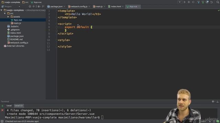The height and width of the screenshot is (123, 220).
Task: Fold the export default block gutter marker
Action: point(56,27)
